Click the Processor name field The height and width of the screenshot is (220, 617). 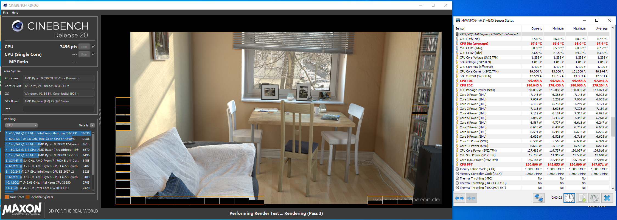coord(59,78)
